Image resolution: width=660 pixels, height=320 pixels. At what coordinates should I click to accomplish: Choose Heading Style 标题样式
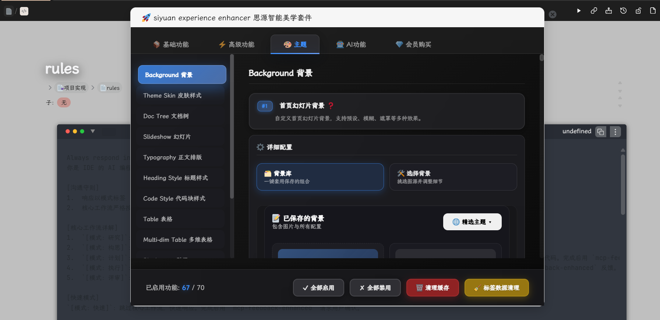click(181, 178)
